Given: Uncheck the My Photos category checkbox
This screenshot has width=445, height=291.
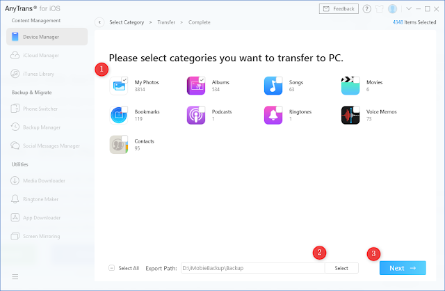Looking at the screenshot, I should pyautogui.click(x=124, y=80).
